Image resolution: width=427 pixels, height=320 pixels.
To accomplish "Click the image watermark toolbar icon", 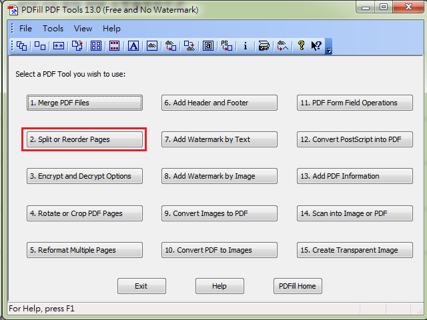I will (152, 46).
